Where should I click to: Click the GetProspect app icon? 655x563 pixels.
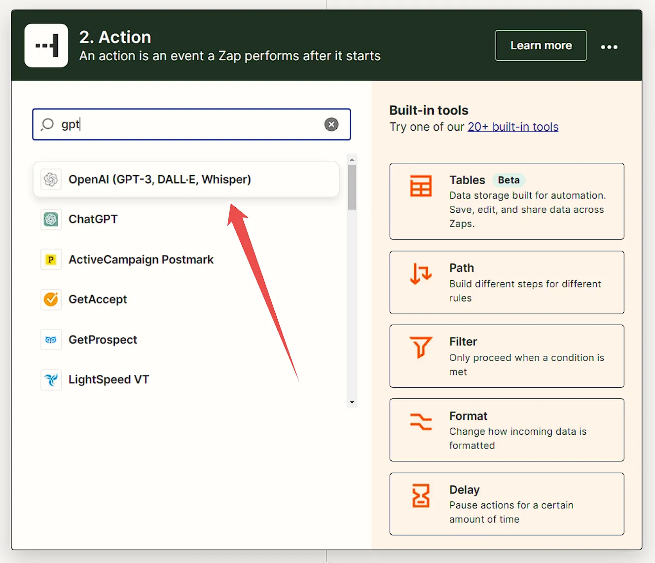51,339
